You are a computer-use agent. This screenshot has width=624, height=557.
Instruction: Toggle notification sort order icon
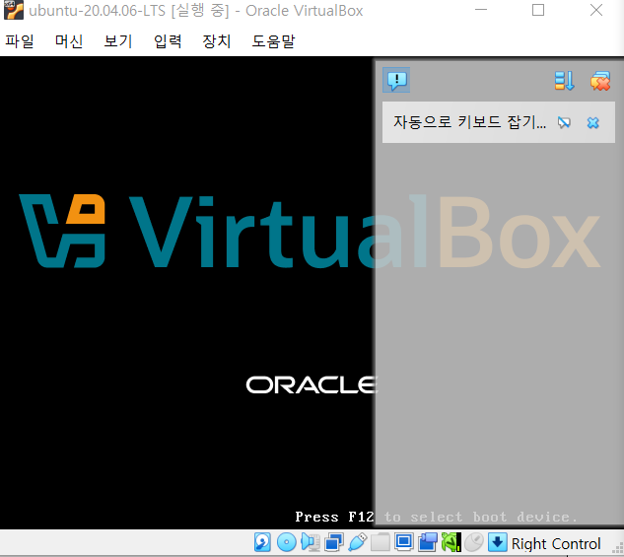564,81
